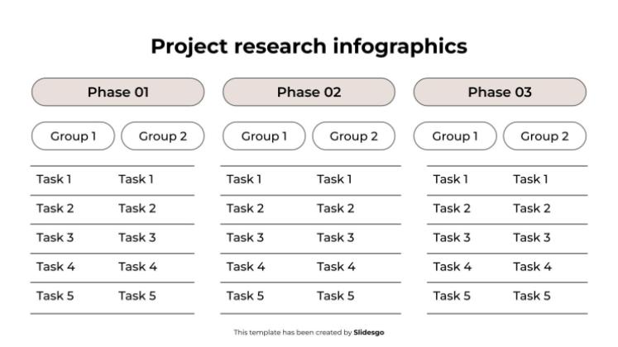This screenshot has height=347, width=618.
Task: Click Group 1 under Phase 01
Action: pos(73,136)
